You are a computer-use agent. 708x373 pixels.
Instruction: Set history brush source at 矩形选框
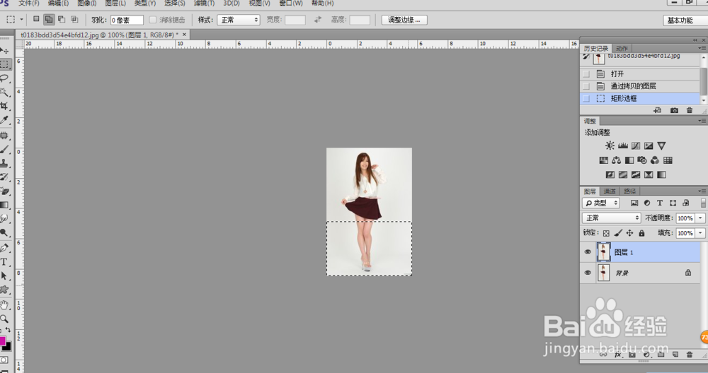click(x=586, y=98)
